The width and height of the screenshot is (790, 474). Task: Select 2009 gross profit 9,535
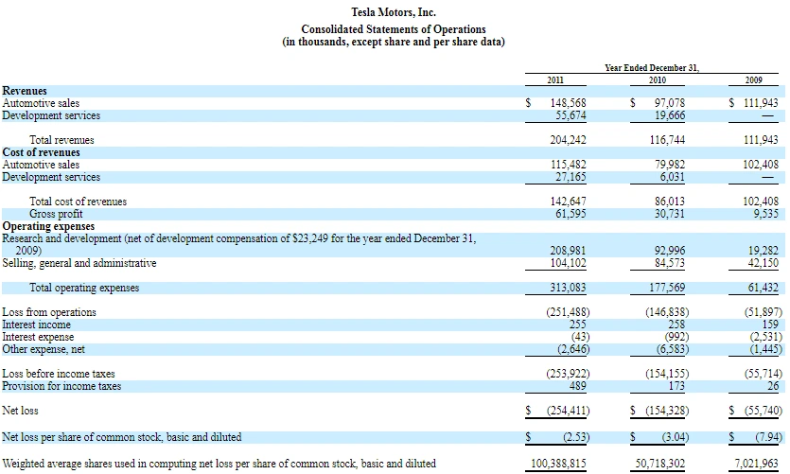(x=765, y=214)
